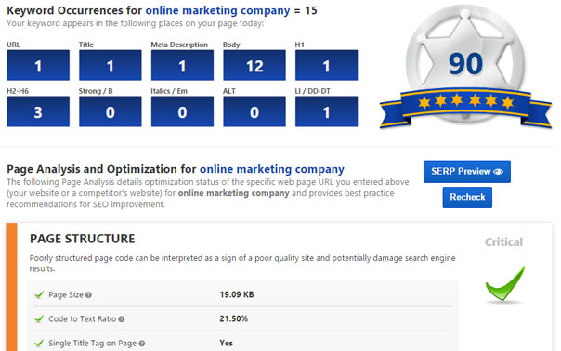Select the LI / DD-DT count tile
This screenshot has width=561, height=351.
[x=326, y=111]
